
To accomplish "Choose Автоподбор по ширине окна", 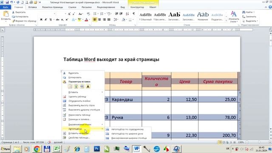I will (x=128, y=134).
